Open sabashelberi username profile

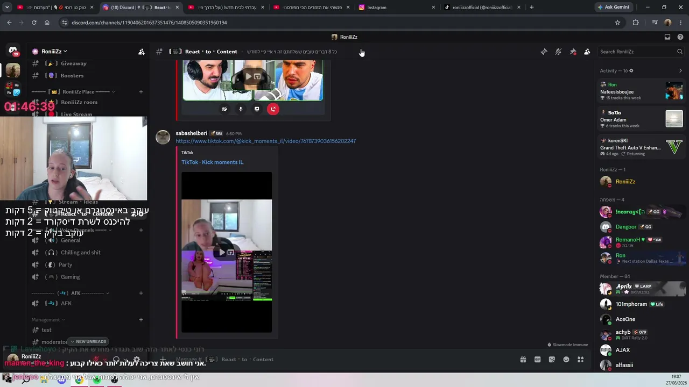tap(191, 133)
